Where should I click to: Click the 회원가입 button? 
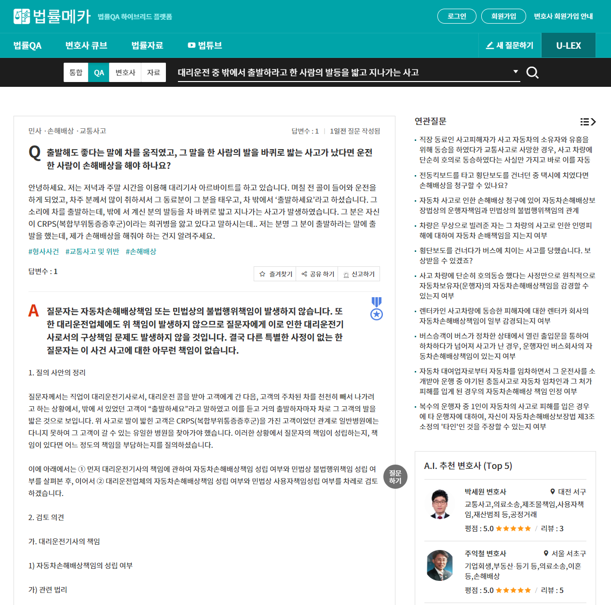503,16
